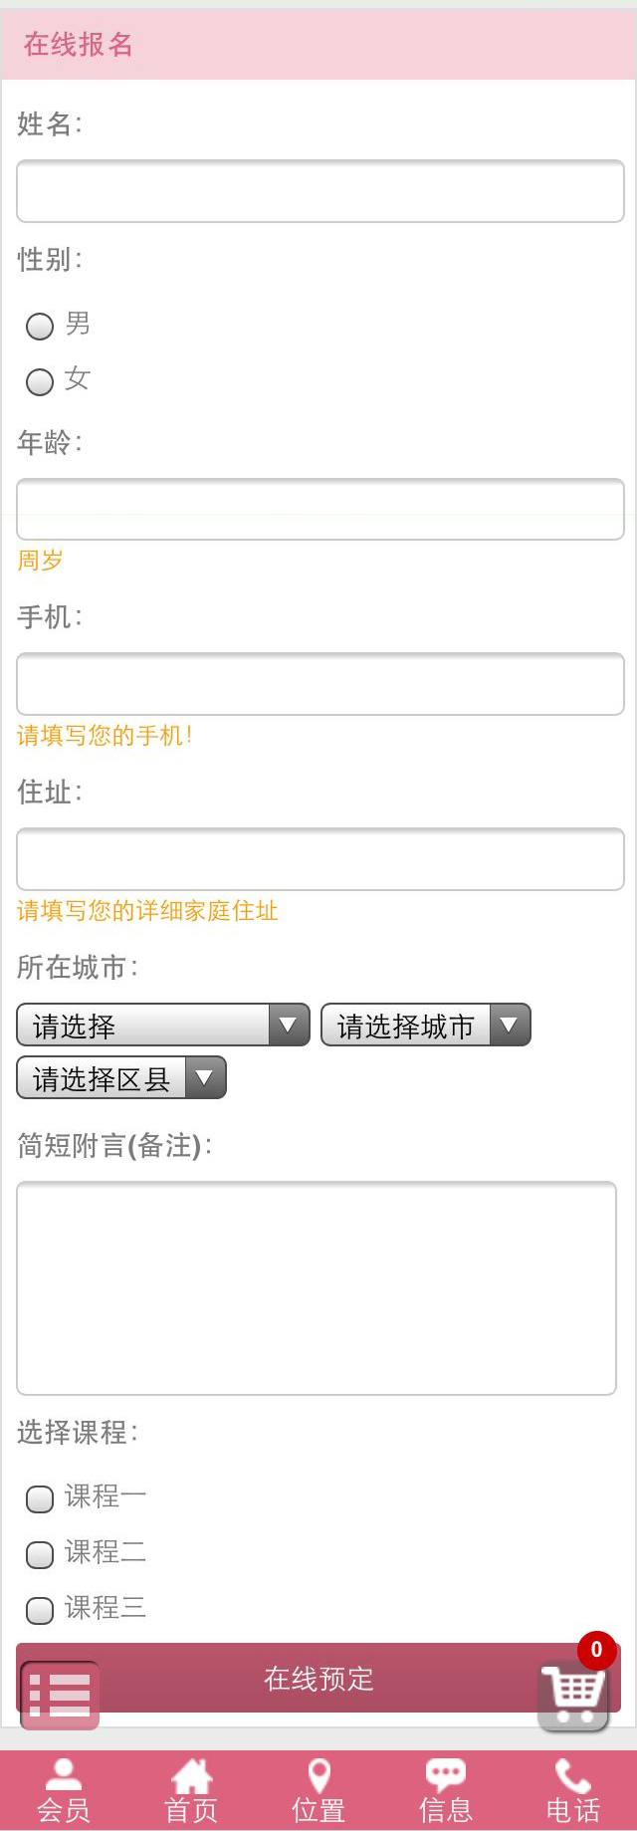637x1831 pixels.
Task: Check the 课程二 checkbox
Action: coord(40,1554)
